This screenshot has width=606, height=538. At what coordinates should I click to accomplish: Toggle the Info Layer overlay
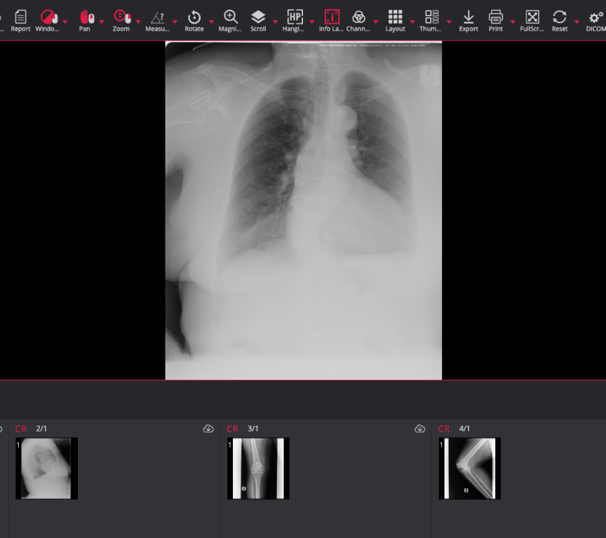331,21
